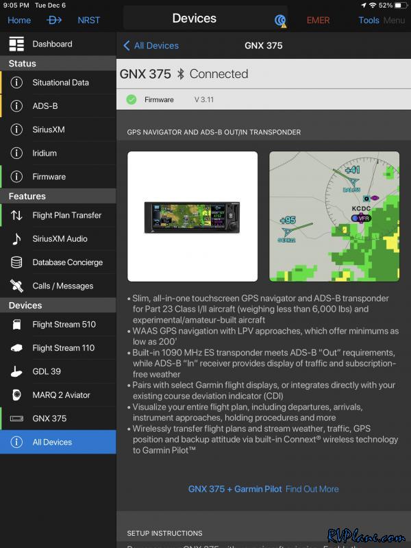Open the NRST nearest tab
411x548 pixels.
click(x=89, y=21)
